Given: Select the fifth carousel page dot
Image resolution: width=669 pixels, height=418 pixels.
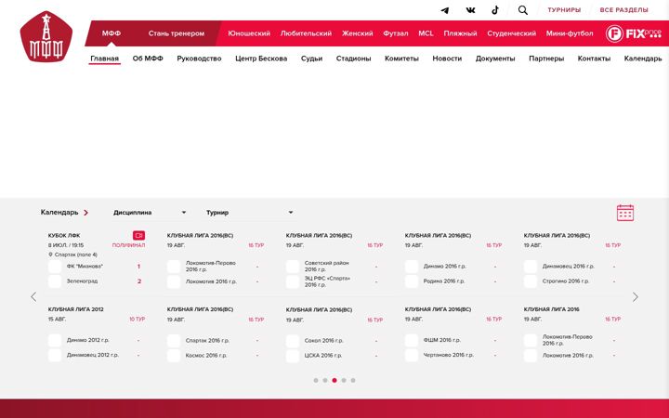Looking at the screenshot, I should tap(353, 381).
